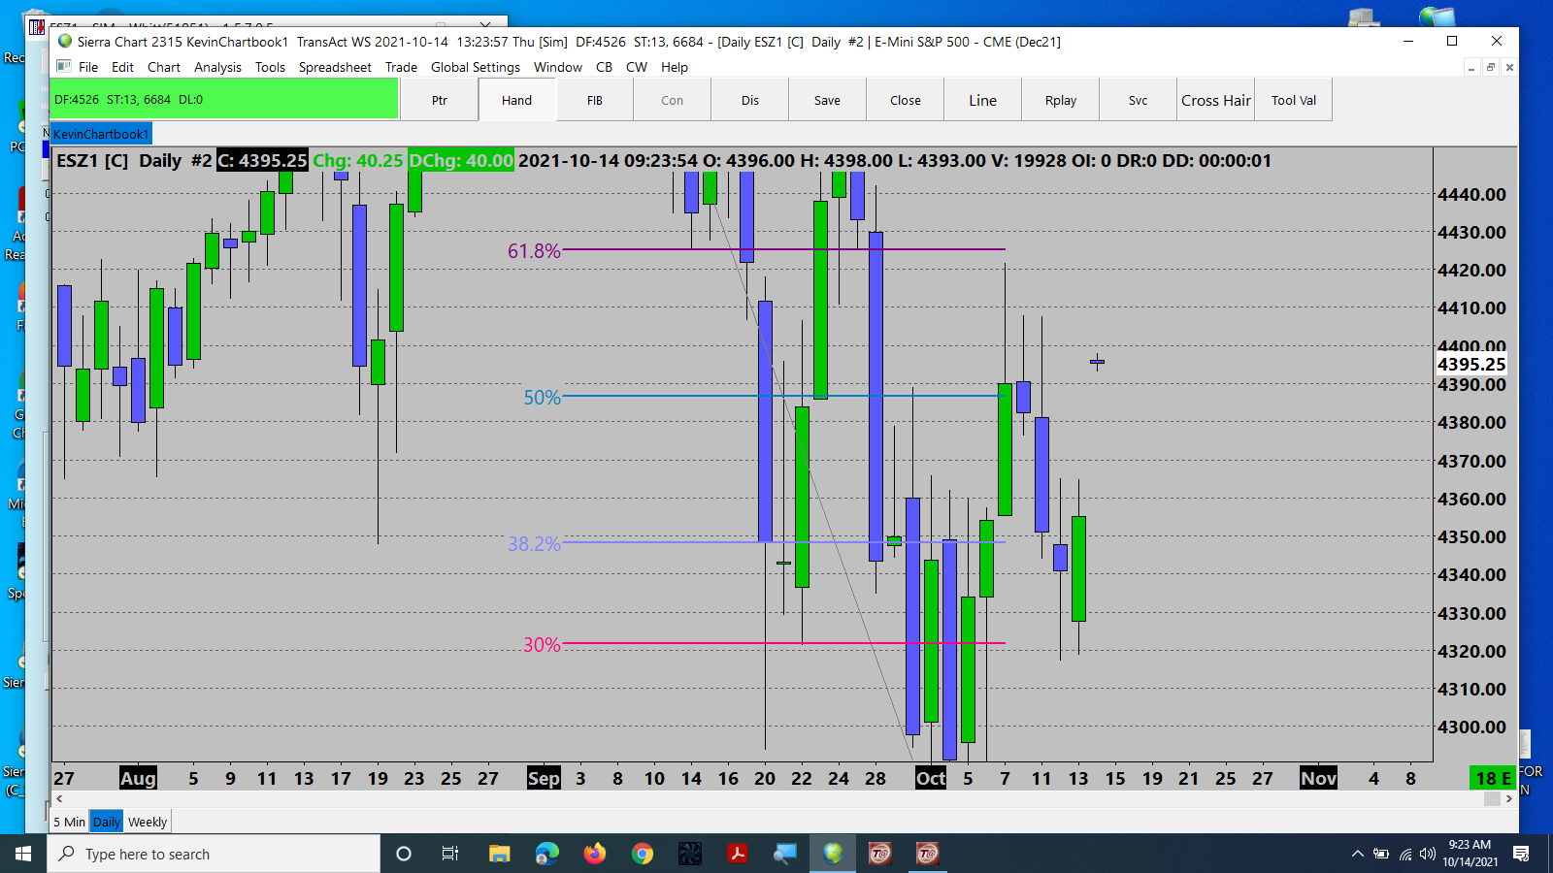This screenshot has height=873, width=1553.
Task: Open Google Chrome from the taskbar
Action: [x=643, y=854]
